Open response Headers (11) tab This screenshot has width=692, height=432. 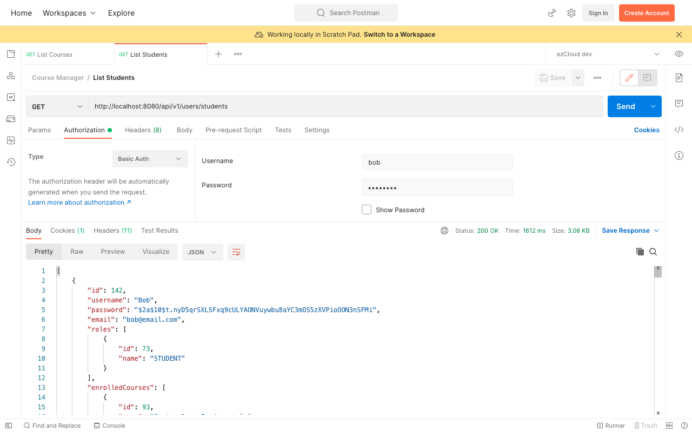click(x=113, y=231)
